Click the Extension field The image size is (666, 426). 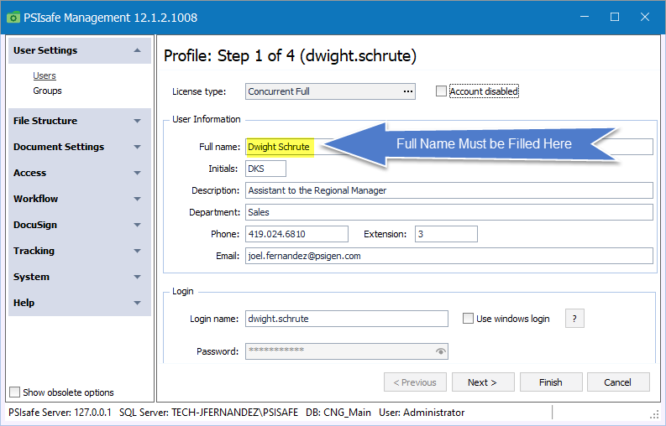point(446,234)
